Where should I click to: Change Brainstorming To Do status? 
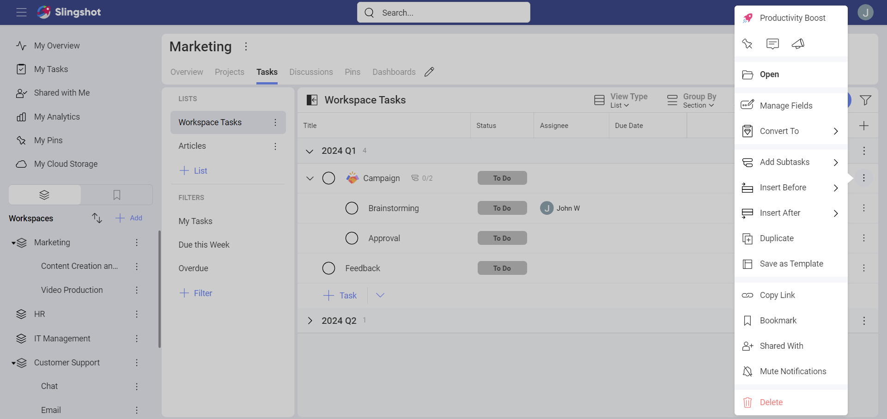pos(502,208)
